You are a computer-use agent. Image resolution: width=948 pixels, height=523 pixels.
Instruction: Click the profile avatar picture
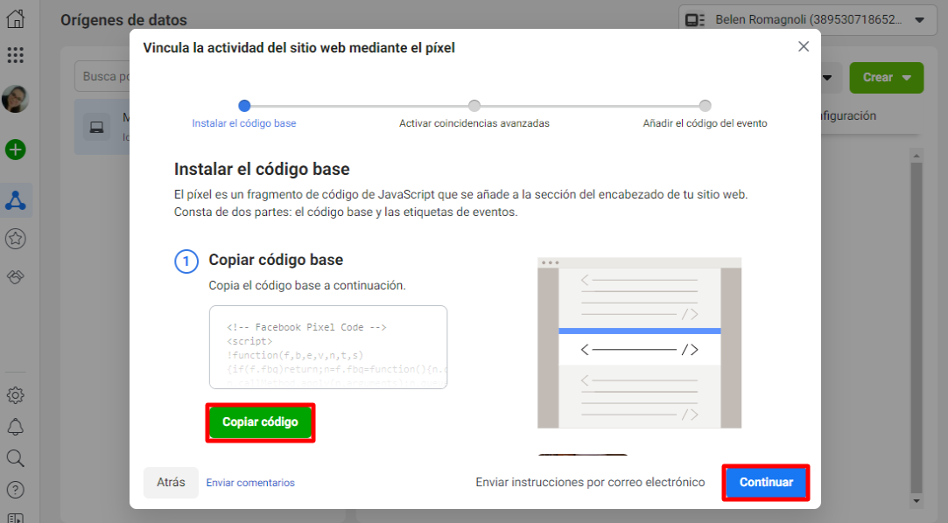click(16, 99)
